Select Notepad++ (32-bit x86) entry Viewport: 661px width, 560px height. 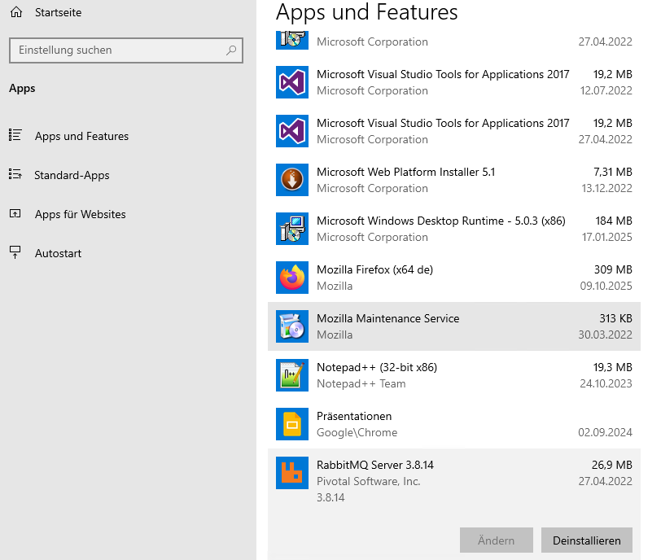pos(454,375)
